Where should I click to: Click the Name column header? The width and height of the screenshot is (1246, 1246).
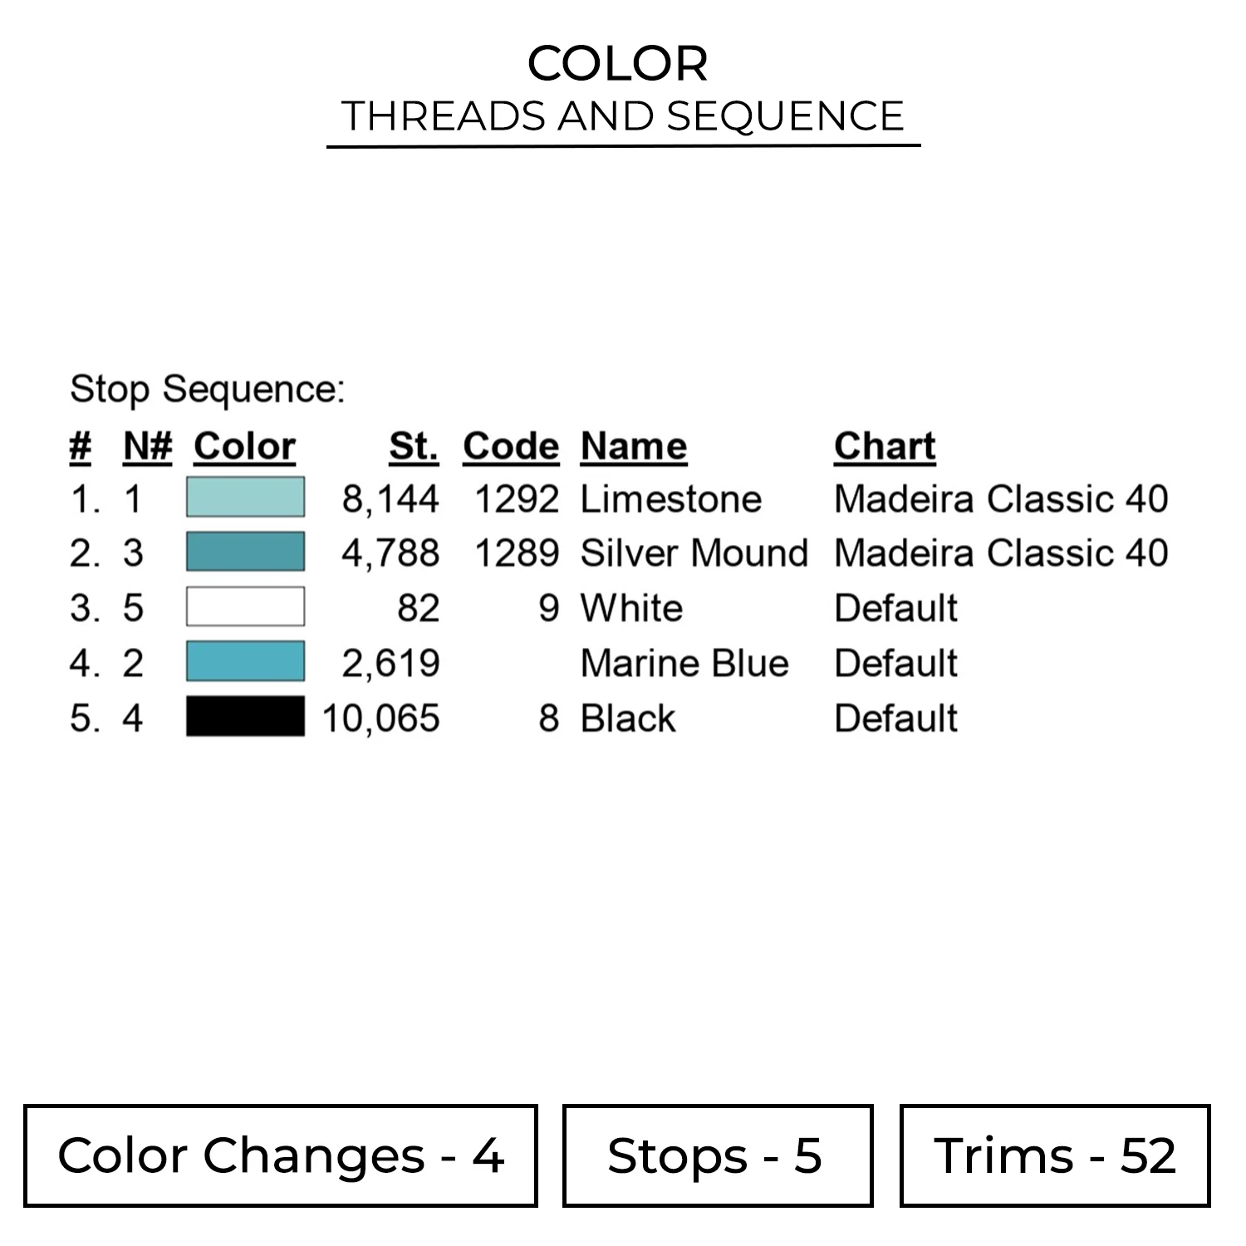(634, 446)
